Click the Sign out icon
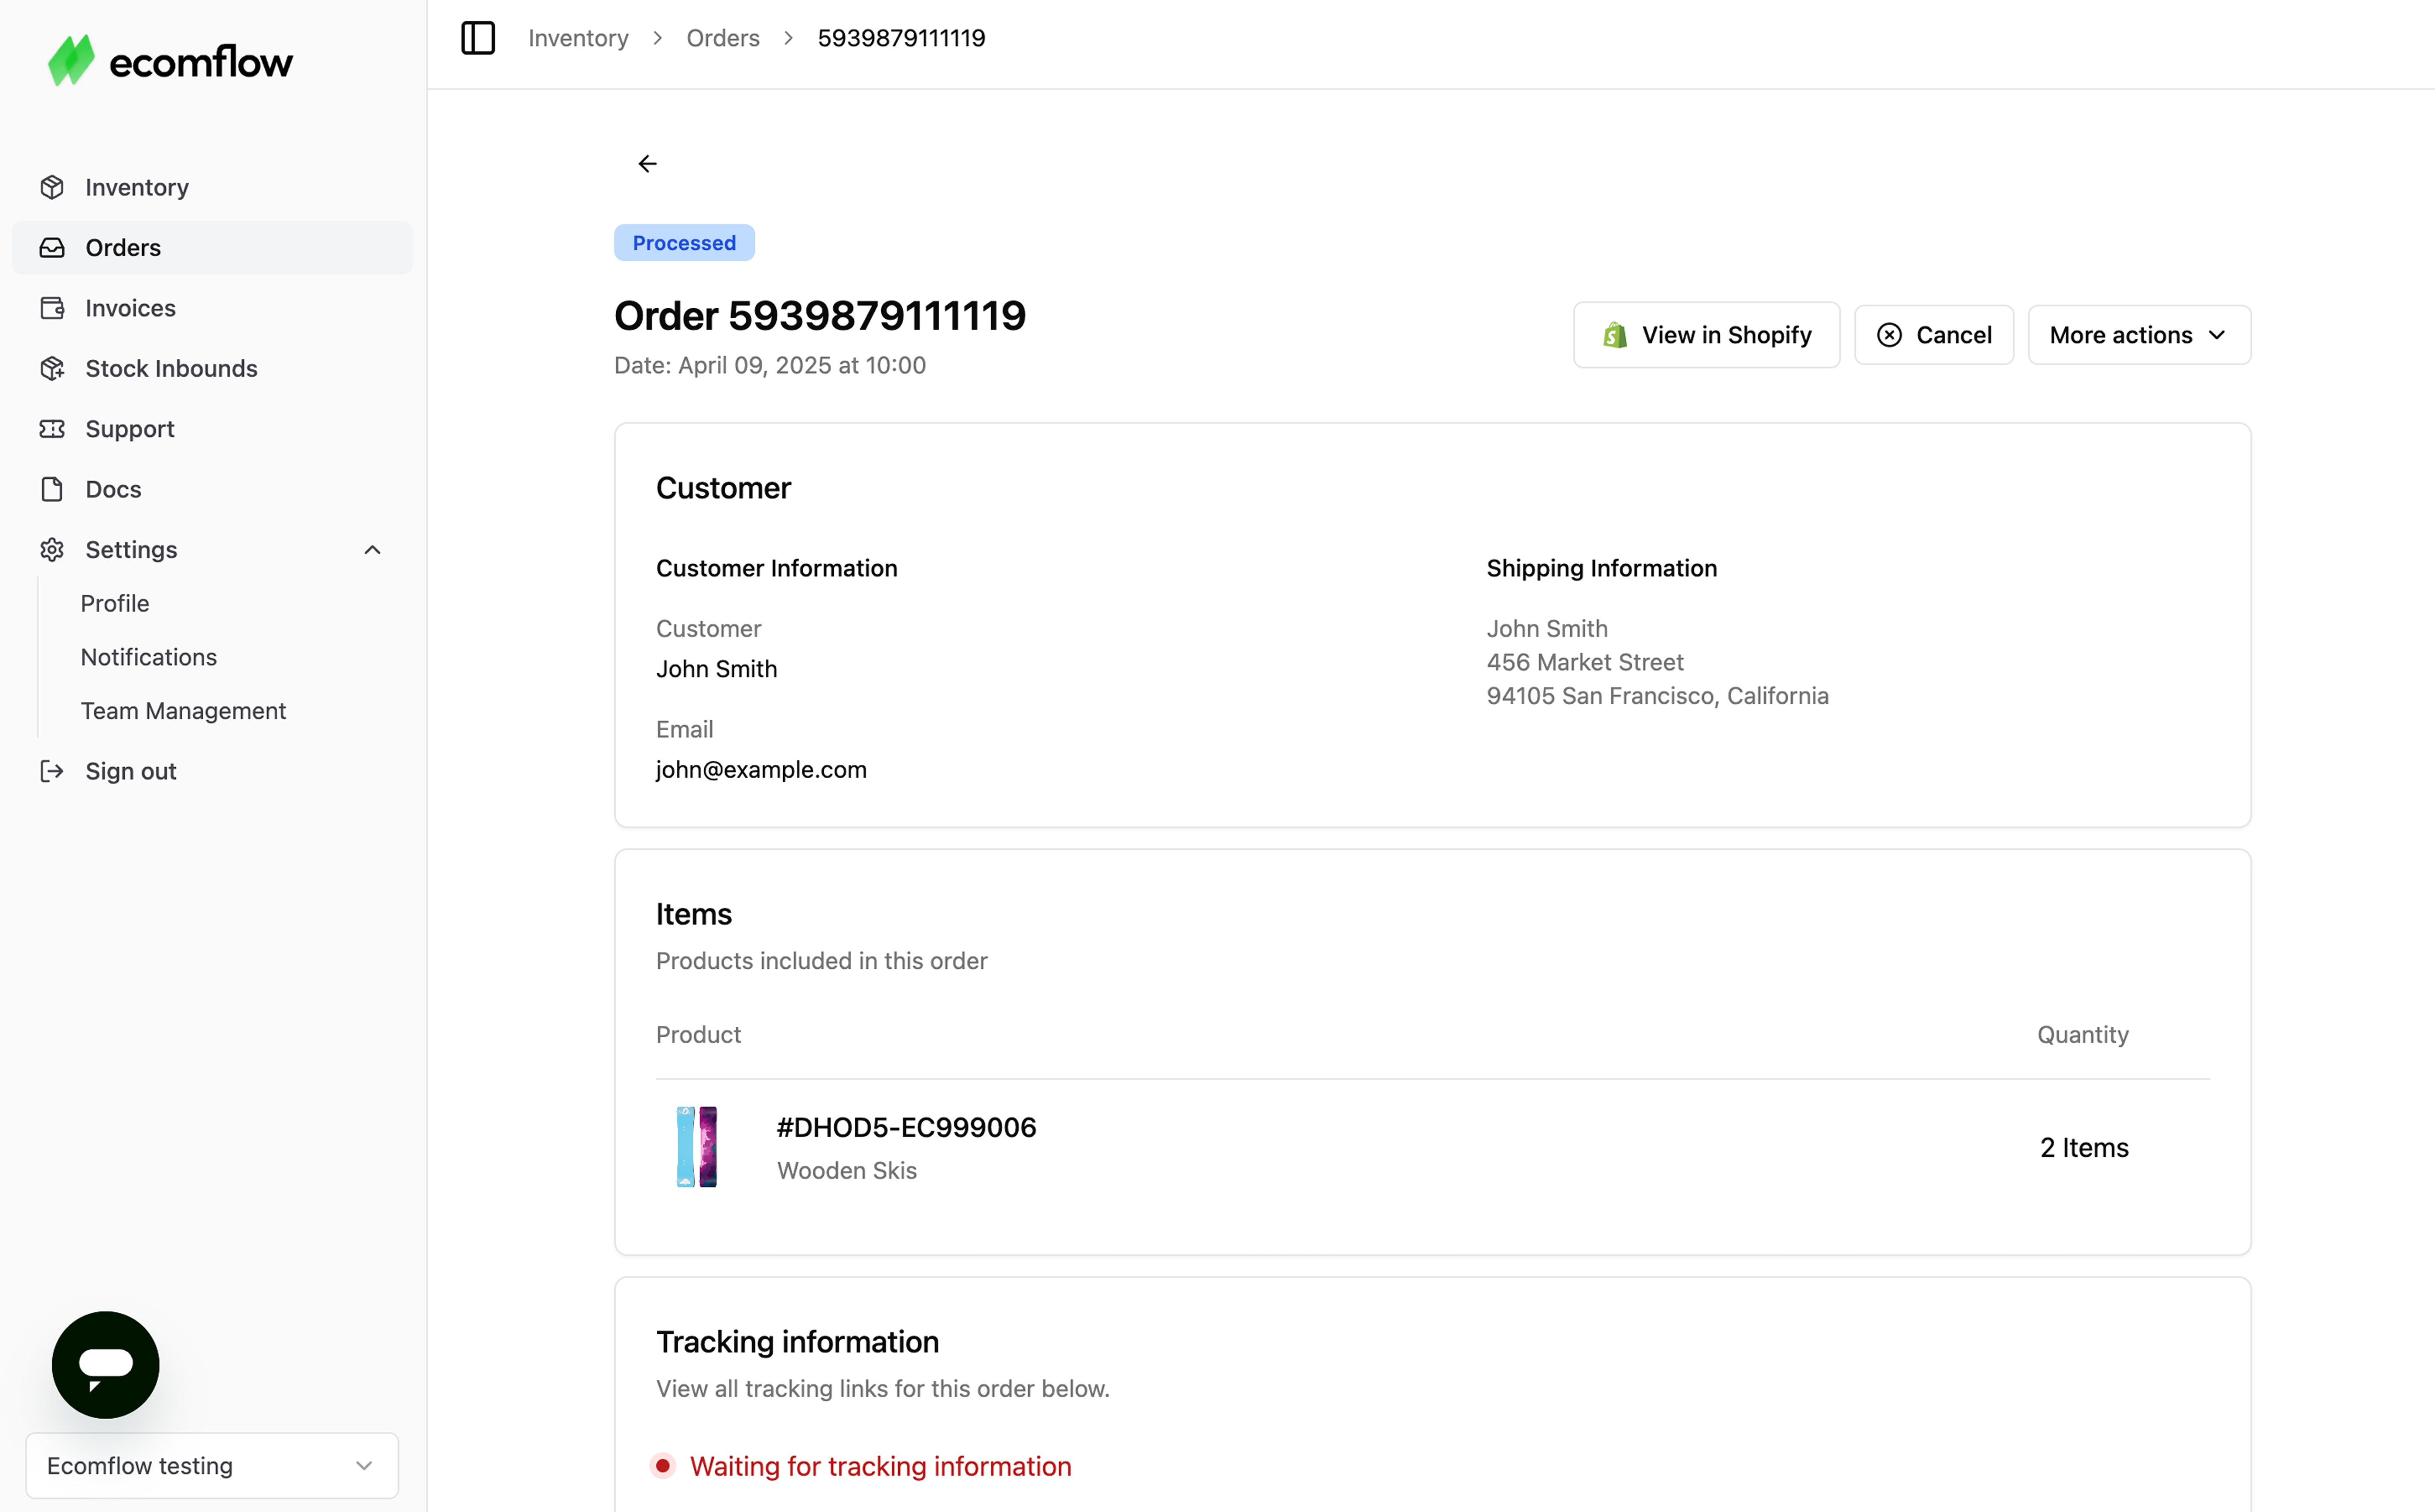The height and width of the screenshot is (1512, 2435). (x=52, y=771)
